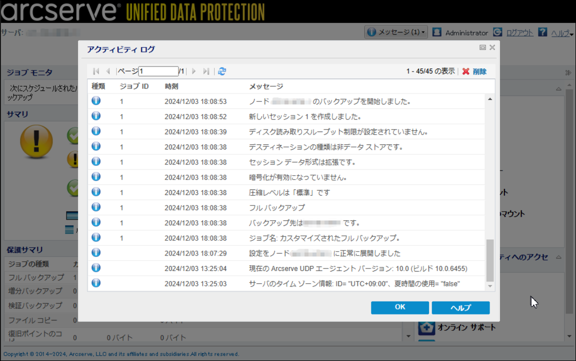Click the 削除 delete link
The width and height of the screenshot is (576, 361).
tap(479, 71)
